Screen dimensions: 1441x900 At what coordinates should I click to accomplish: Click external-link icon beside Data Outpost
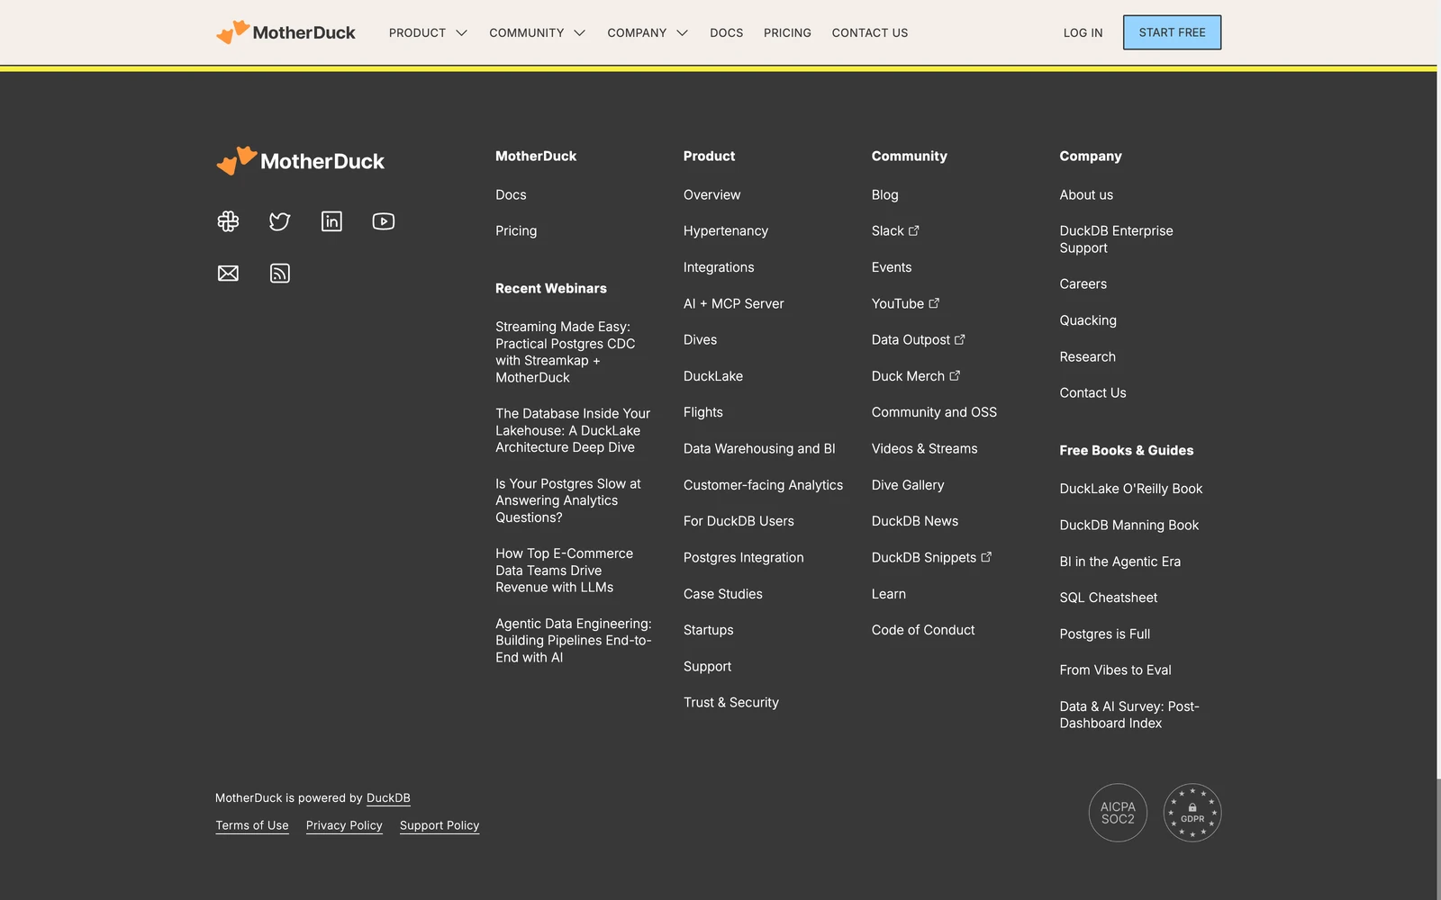(960, 339)
